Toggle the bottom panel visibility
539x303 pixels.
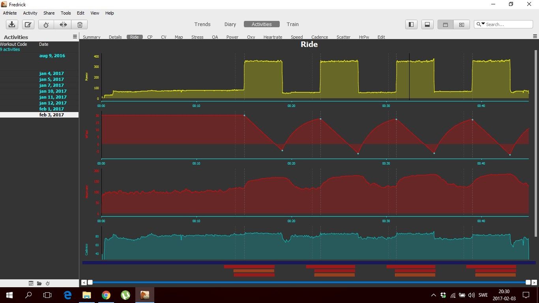427,24
